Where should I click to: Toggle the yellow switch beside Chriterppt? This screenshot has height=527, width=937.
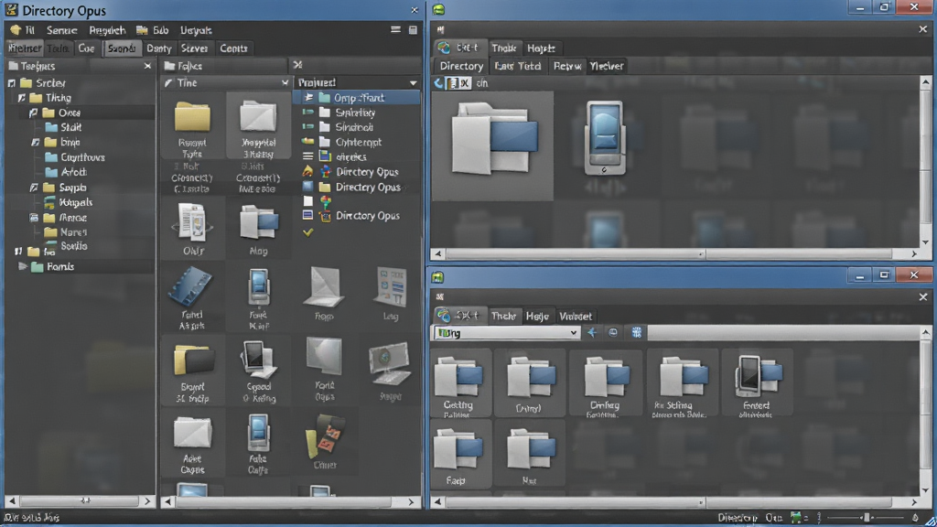(307, 142)
